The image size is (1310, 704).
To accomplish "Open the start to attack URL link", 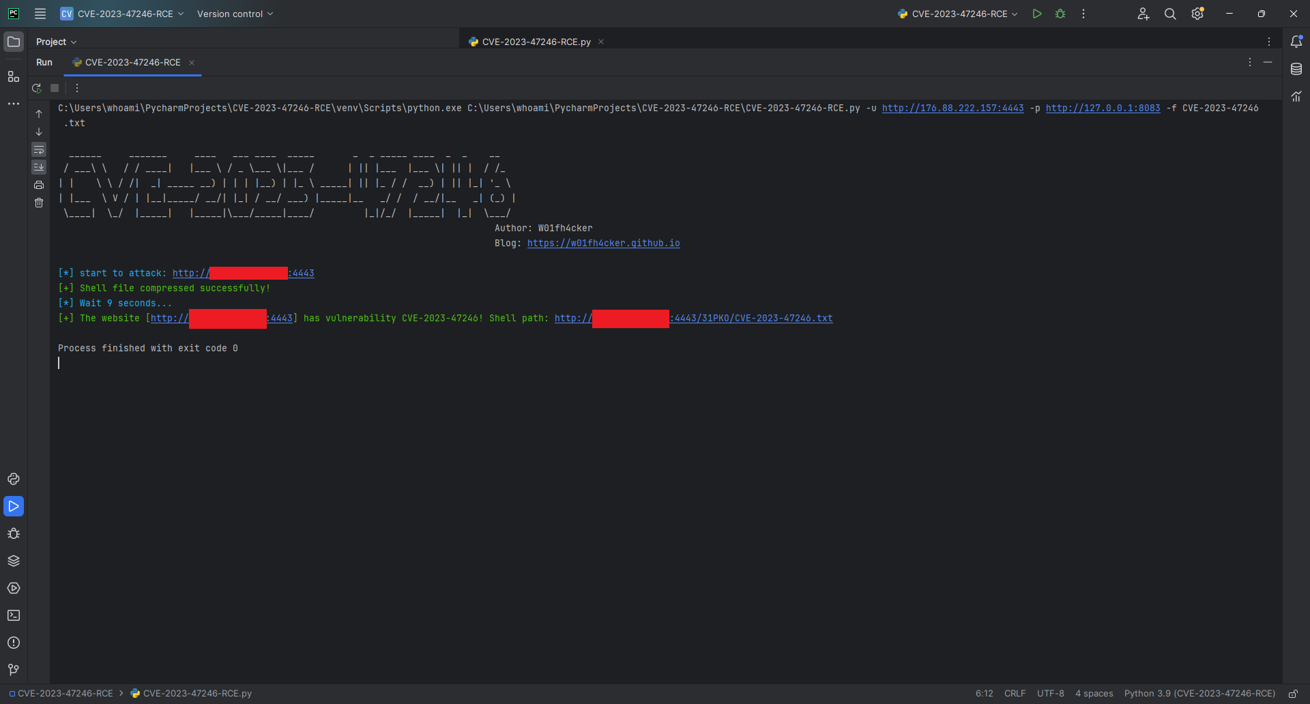I will coord(243,273).
